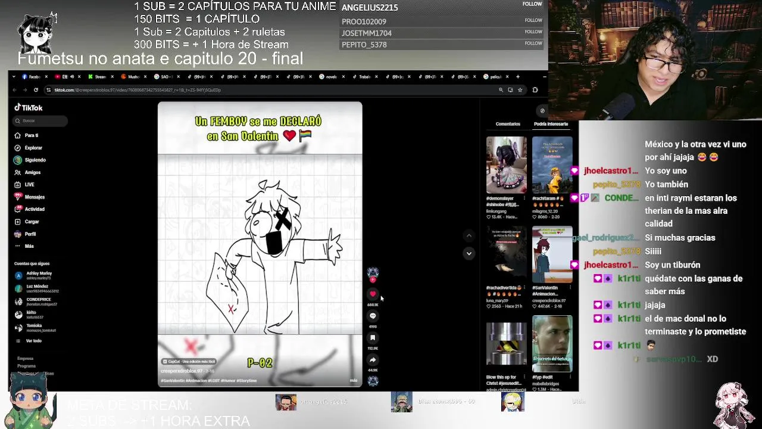Image resolution: width=762 pixels, height=429 pixels.
Task: Switch to Comentarios tab
Action: click(508, 124)
